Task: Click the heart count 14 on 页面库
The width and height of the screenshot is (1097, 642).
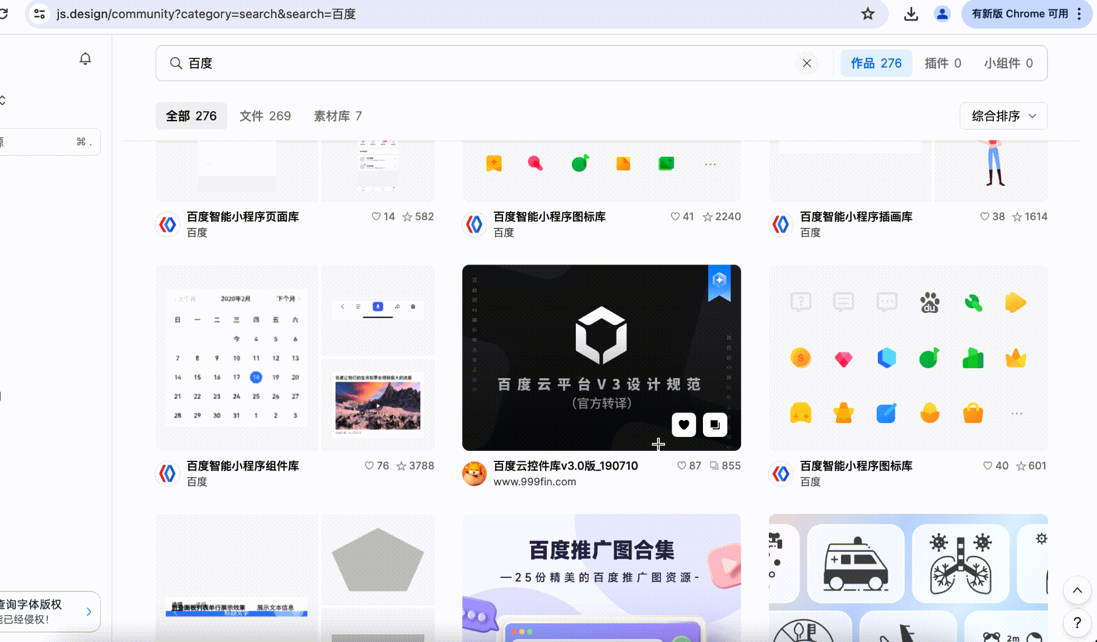Action: pyautogui.click(x=383, y=217)
